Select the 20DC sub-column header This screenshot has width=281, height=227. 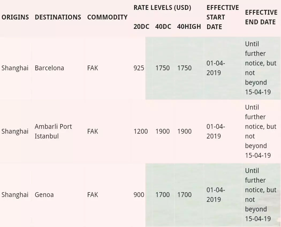[141, 27]
